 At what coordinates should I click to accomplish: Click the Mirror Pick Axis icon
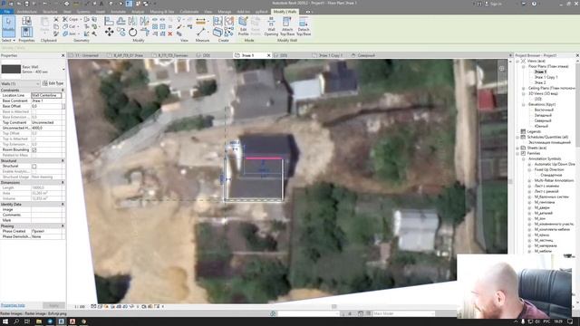coord(133,21)
